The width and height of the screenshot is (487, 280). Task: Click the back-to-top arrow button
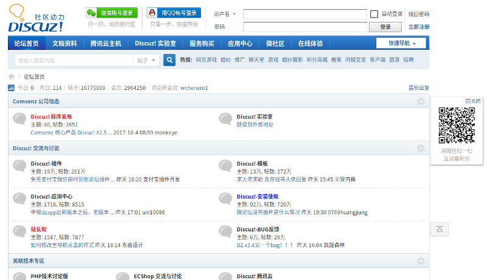pyautogui.click(x=440, y=229)
